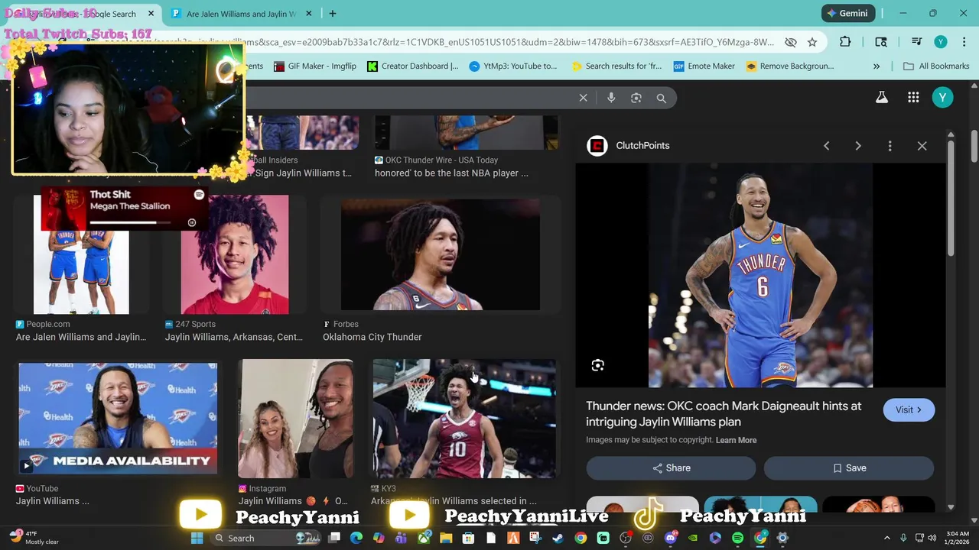
Task: Open the Emote Maker bookmark
Action: click(704, 66)
